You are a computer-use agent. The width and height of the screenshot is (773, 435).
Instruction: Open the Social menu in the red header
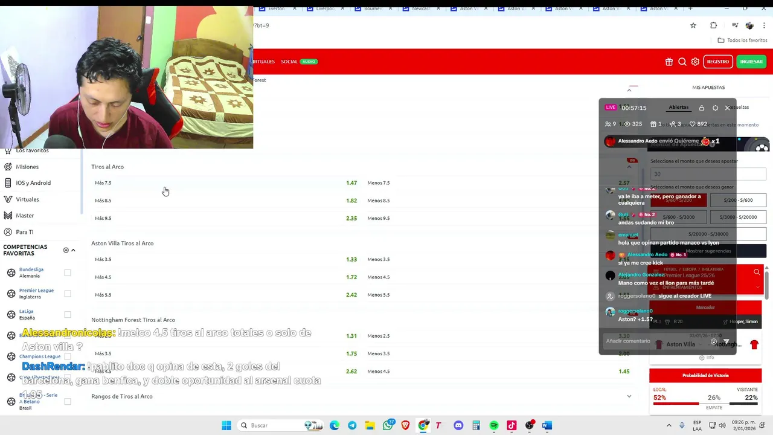(289, 62)
